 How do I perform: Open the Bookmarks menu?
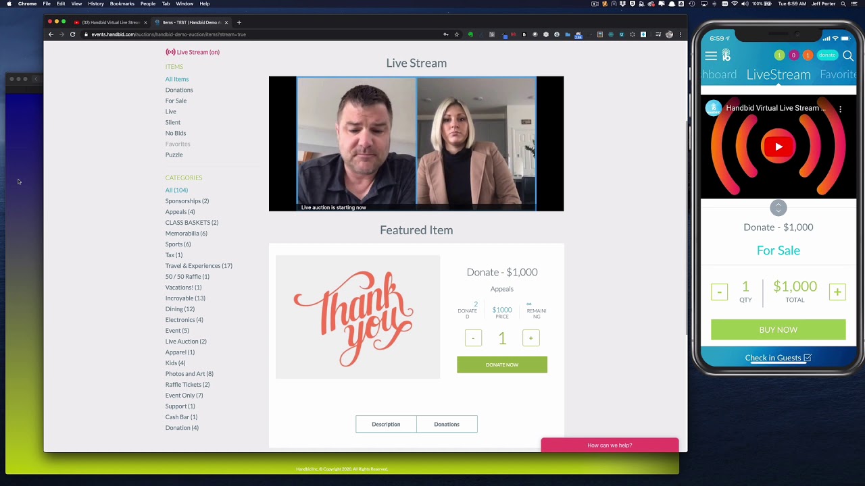pos(122,4)
